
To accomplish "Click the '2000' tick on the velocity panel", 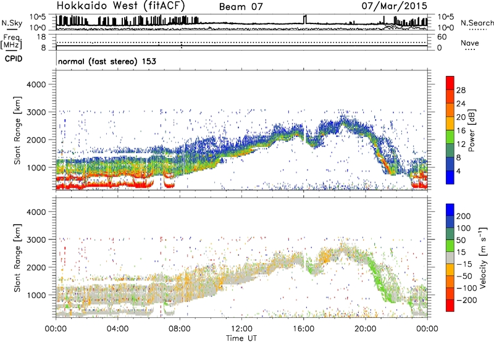I will pyautogui.click(x=36, y=267).
